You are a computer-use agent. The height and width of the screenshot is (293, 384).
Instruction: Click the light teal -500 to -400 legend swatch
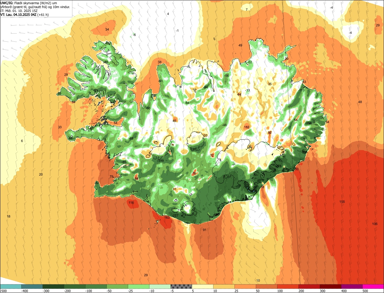tap(10, 286)
